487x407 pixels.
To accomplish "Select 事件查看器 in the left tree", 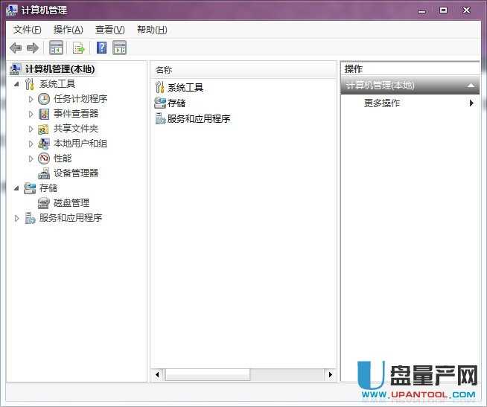I will pyautogui.click(x=75, y=113).
